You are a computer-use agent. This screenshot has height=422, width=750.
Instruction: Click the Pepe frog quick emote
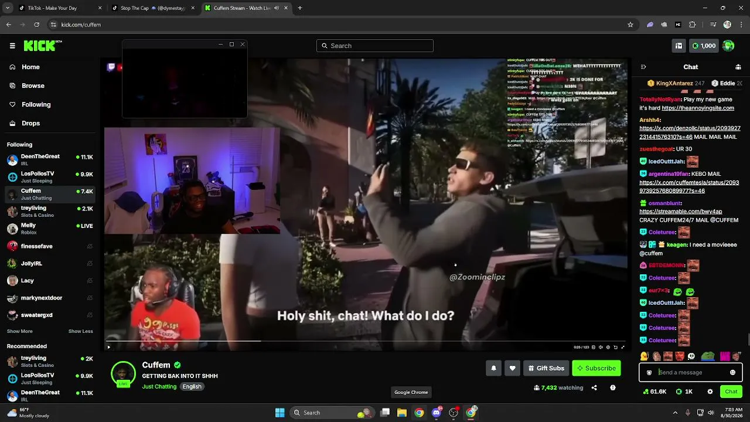pos(708,356)
